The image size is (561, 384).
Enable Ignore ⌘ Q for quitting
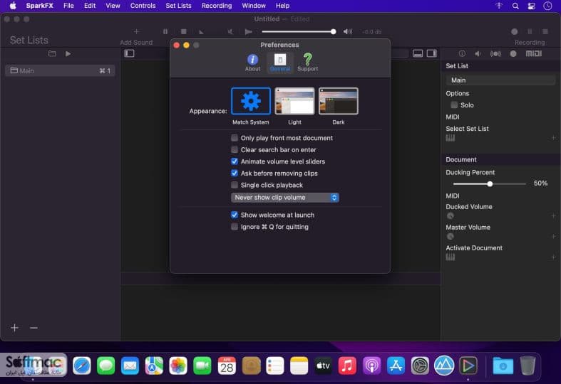[x=235, y=227]
